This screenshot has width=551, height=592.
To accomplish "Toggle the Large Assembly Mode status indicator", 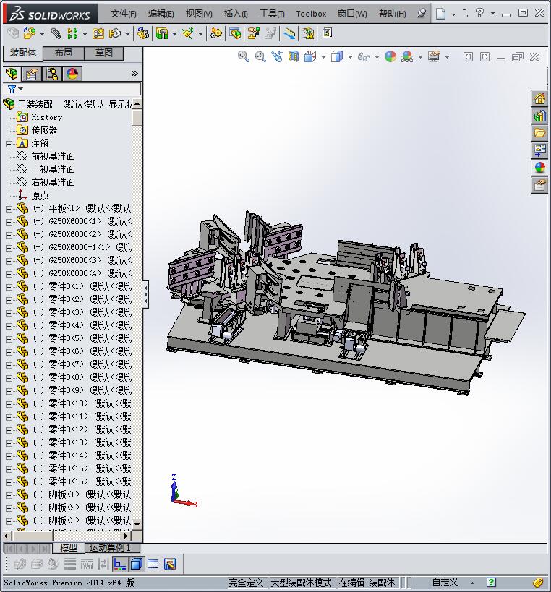I will coord(302,583).
